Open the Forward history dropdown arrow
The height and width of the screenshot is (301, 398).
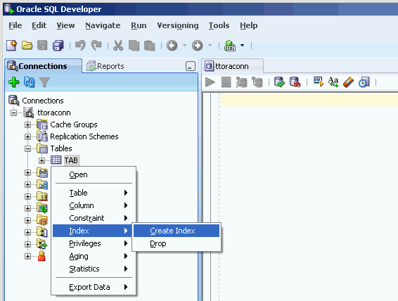(210, 46)
